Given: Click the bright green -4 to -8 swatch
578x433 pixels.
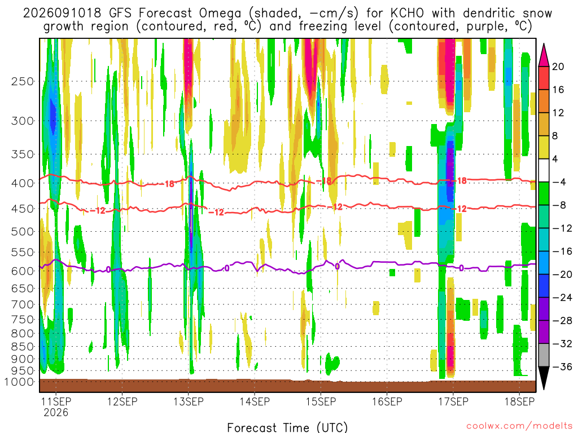Looking at the screenshot, I should [x=544, y=194].
